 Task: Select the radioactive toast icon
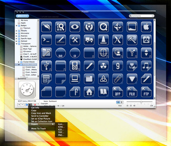[146, 40]
